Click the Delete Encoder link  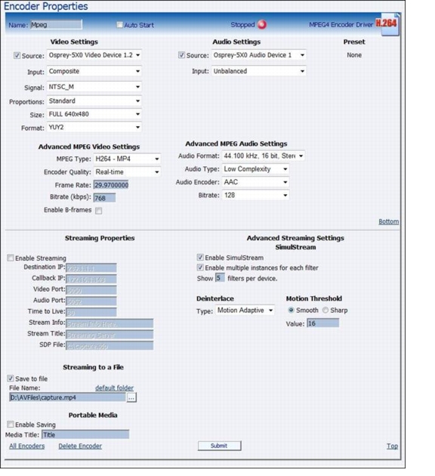pyautogui.click(x=80, y=446)
